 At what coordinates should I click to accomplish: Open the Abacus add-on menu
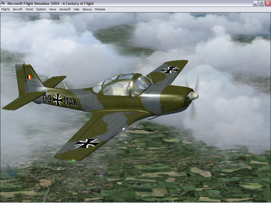(x=87, y=9)
